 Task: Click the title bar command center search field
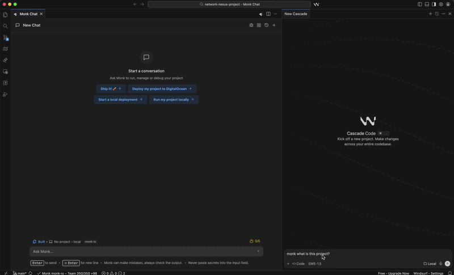coord(229,5)
